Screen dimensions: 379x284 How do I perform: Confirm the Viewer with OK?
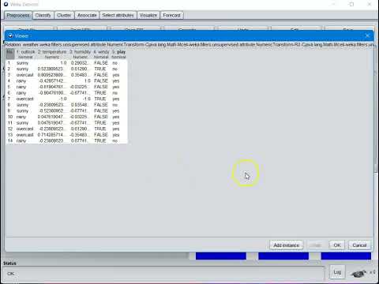click(337, 245)
